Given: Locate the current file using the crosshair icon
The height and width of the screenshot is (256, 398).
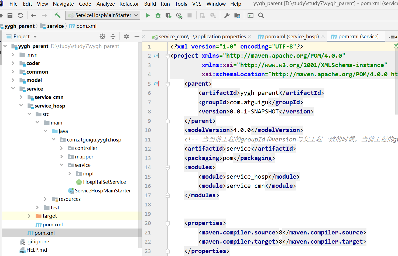Looking at the screenshot, I should 102,36.
